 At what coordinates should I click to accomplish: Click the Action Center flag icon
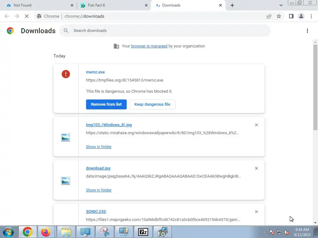tap(272, 232)
